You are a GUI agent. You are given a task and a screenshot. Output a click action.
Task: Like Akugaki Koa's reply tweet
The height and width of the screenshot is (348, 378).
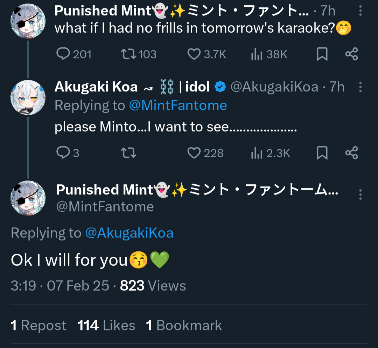tap(194, 153)
